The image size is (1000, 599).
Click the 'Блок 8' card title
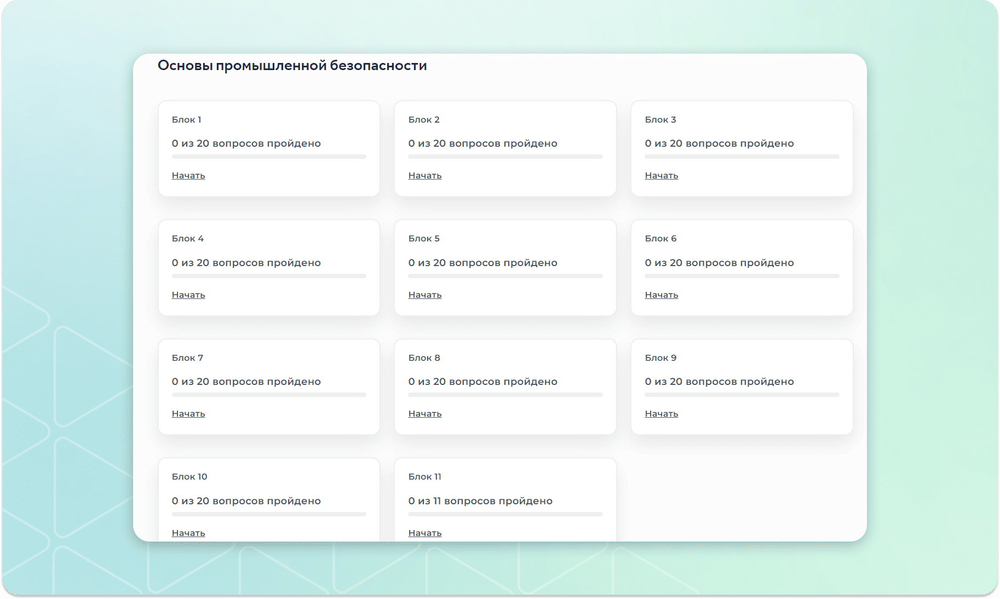[424, 358]
